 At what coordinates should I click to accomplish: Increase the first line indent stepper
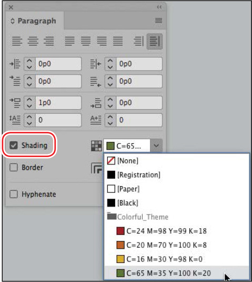pyautogui.click(x=29, y=79)
